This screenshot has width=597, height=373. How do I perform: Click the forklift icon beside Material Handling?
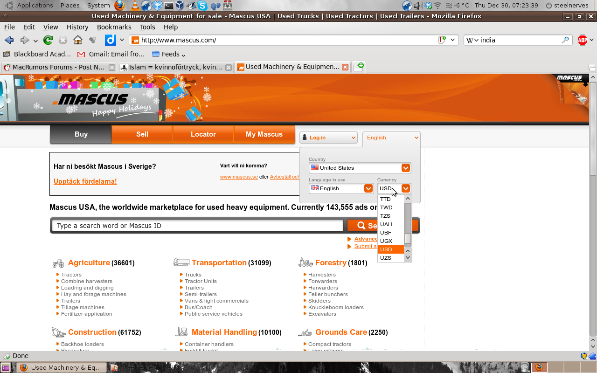tap(181, 332)
